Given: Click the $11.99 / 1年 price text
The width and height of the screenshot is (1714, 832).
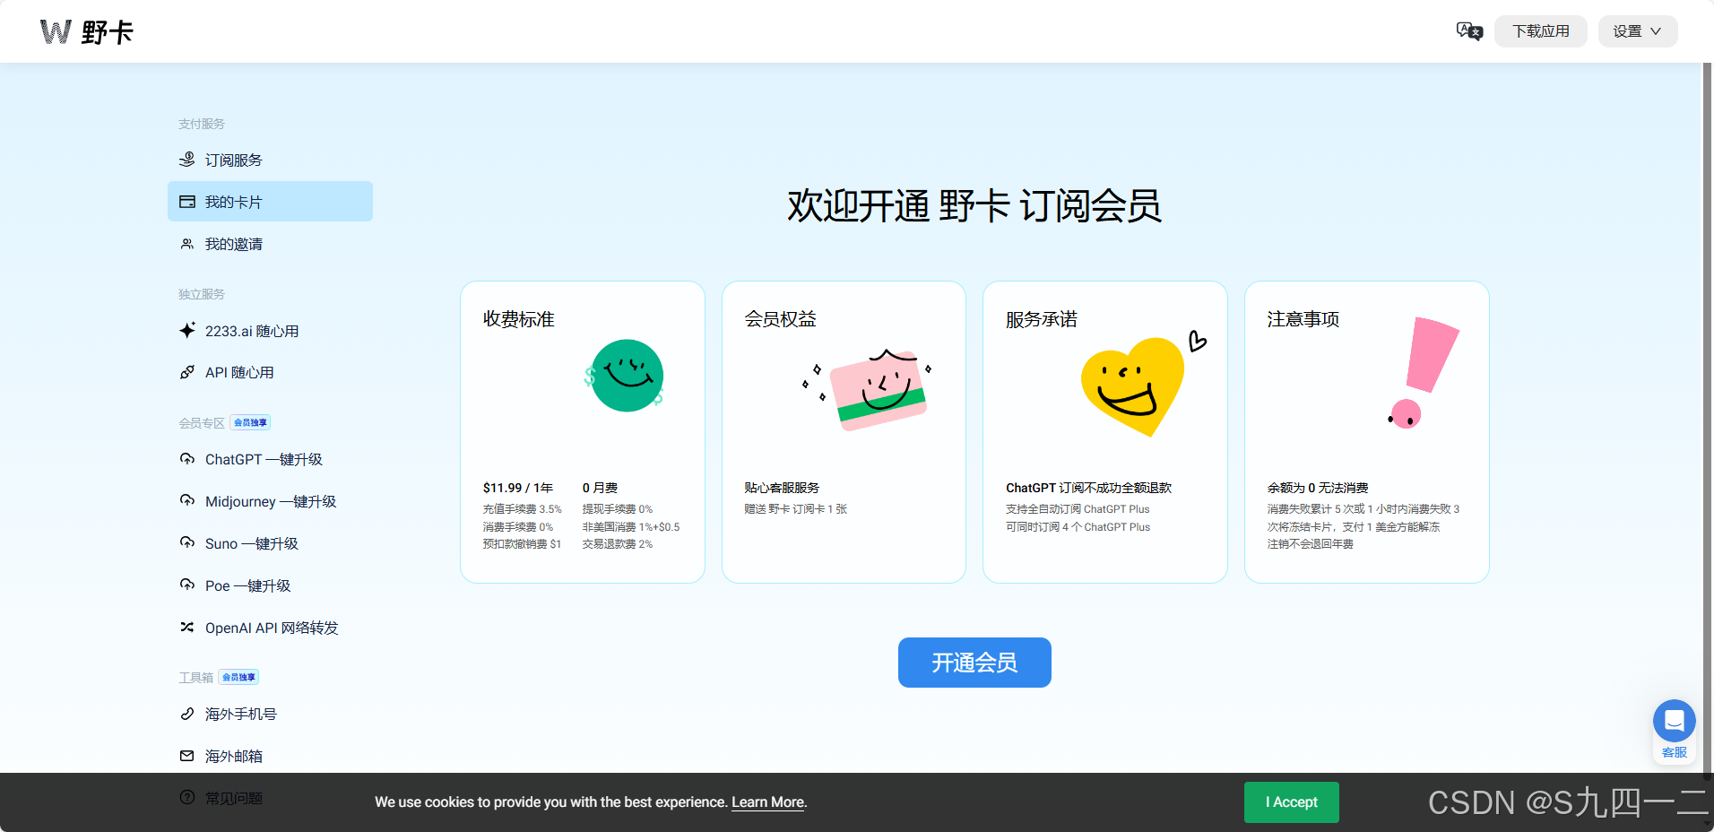Looking at the screenshot, I should pos(517,488).
